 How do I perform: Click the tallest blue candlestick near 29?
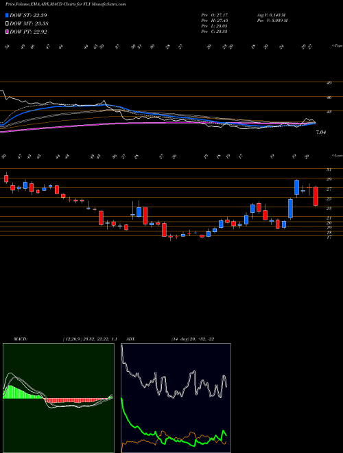click(296, 187)
